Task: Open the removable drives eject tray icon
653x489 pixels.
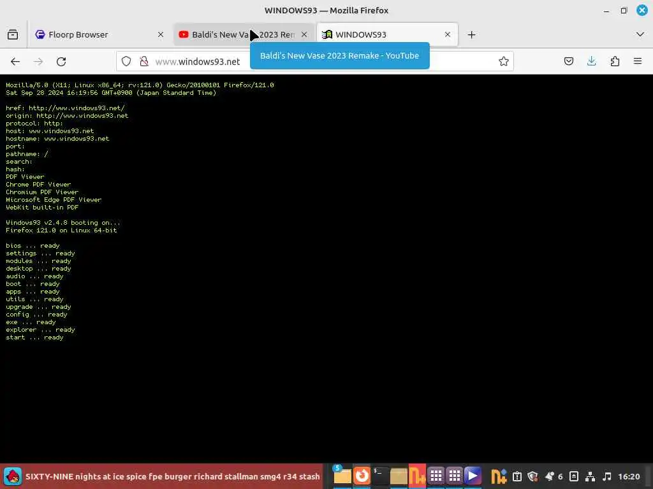Action: click(x=574, y=476)
